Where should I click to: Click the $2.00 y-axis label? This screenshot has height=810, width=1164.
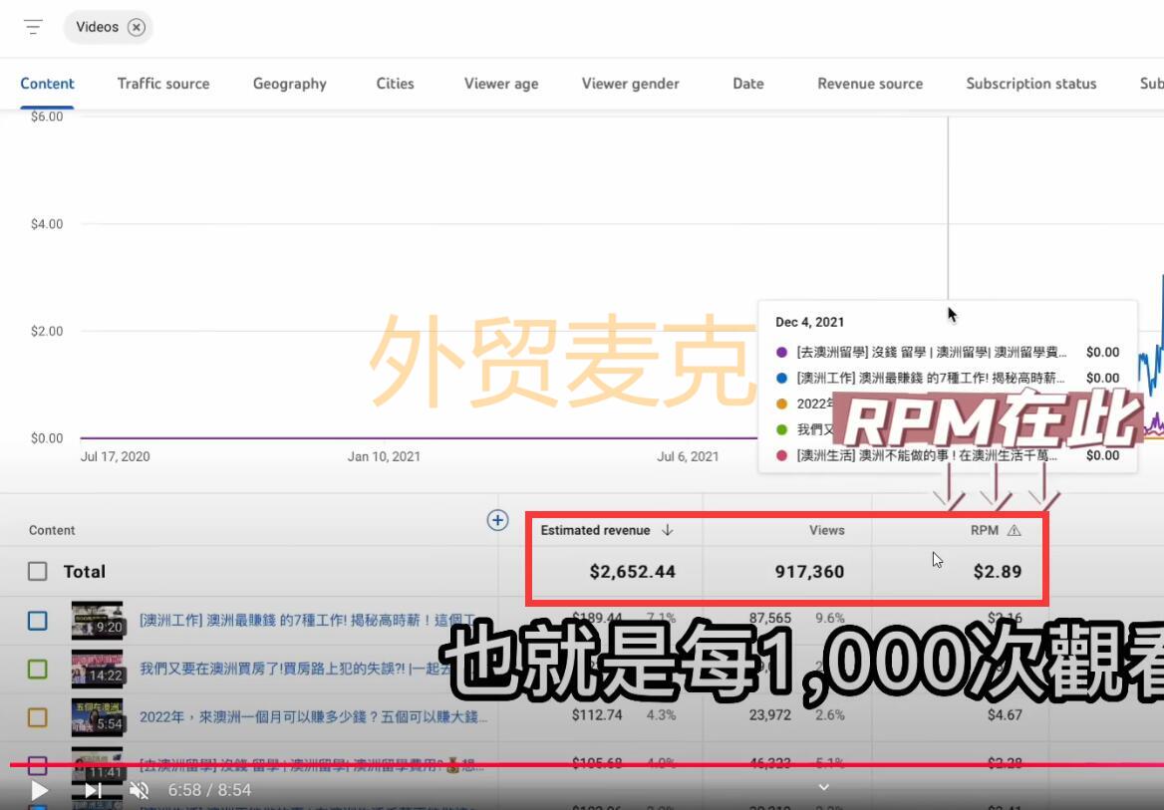(x=47, y=331)
